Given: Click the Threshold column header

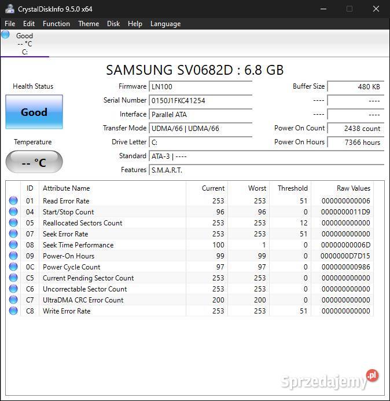Looking at the screenshot, I should pyautogui.click(x=290, y=188).
